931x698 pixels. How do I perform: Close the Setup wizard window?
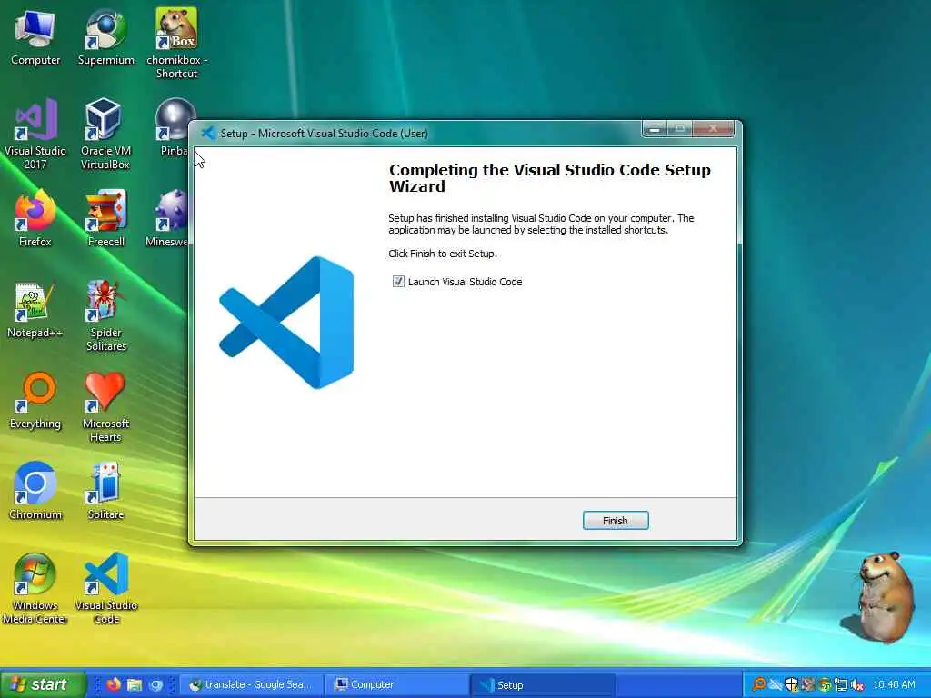point(713,129)
